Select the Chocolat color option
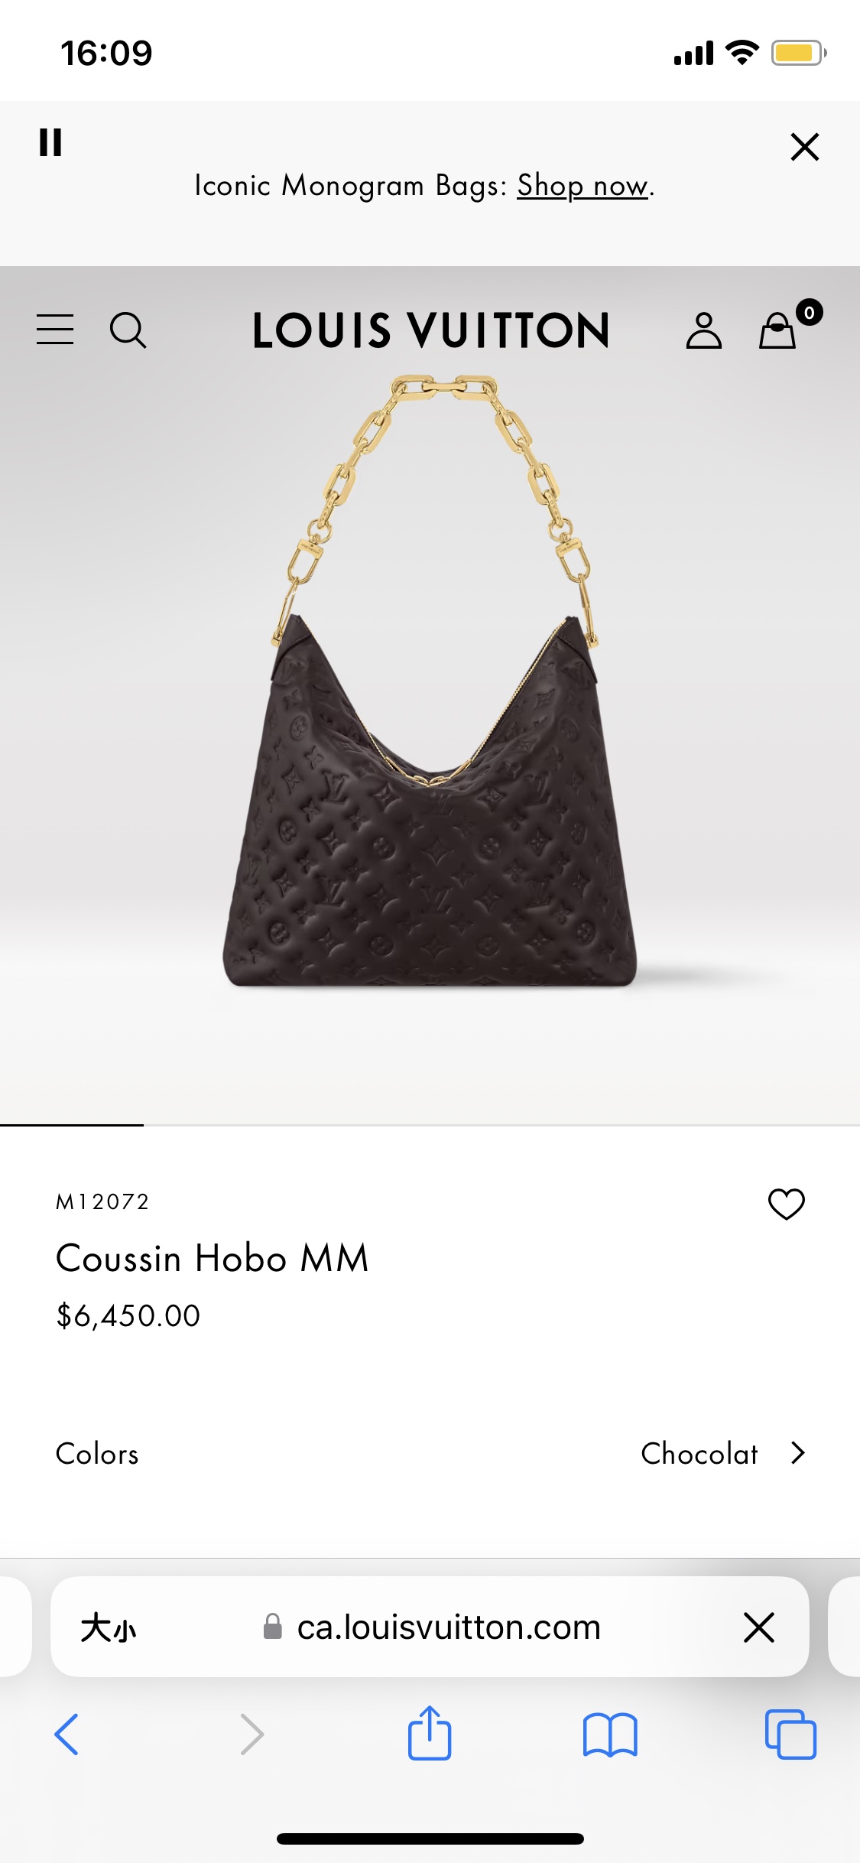 point(699,1453)
